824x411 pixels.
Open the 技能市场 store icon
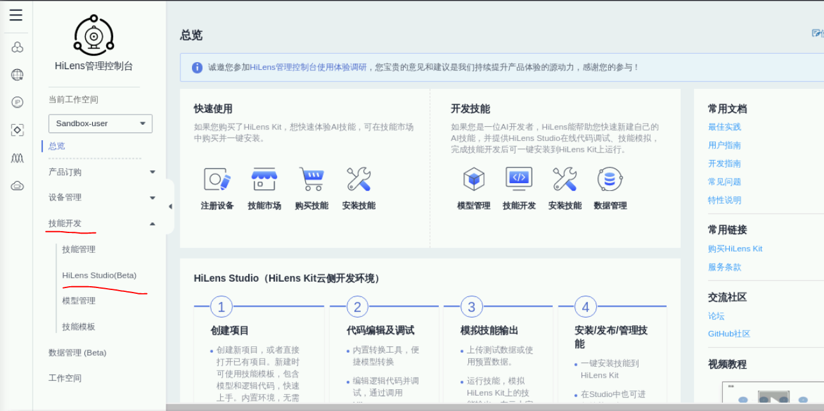(264, 179)
